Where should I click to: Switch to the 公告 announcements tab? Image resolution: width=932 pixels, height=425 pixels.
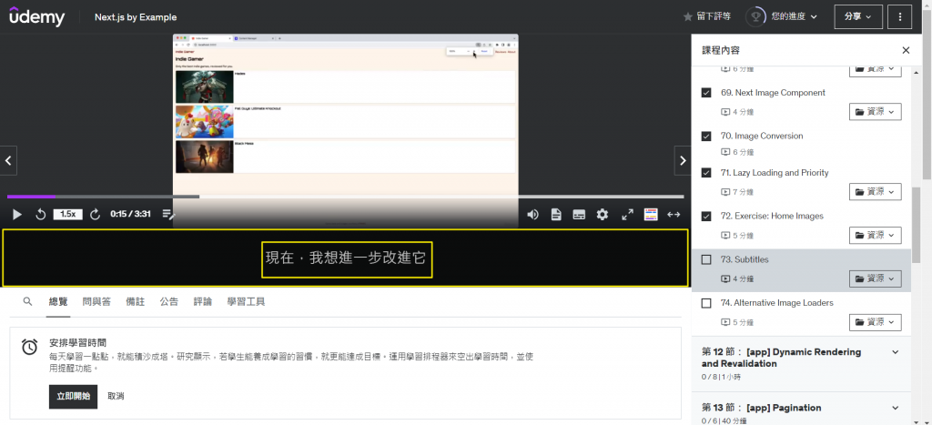tap(168, 302)
